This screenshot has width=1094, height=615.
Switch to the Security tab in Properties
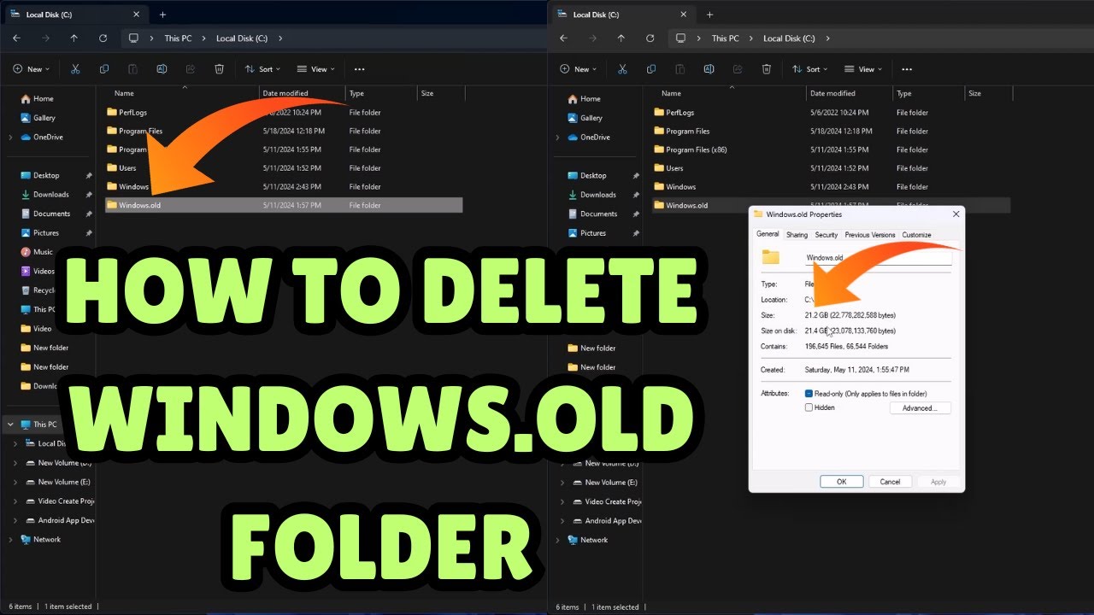[x=826, y=235]
